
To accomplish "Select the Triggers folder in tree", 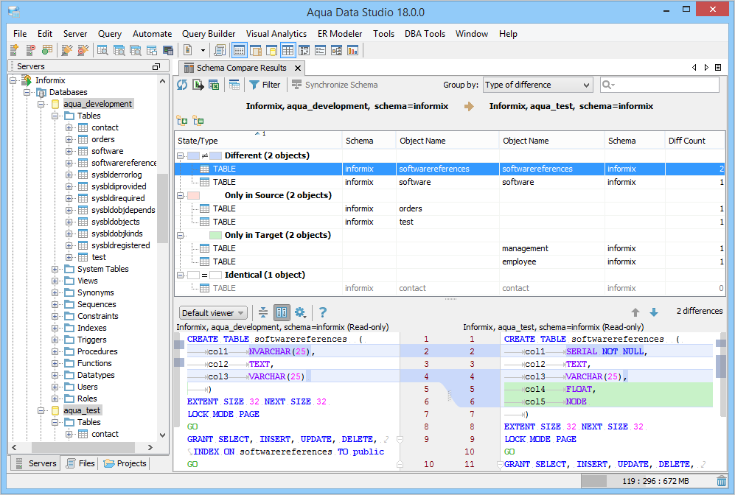I will tap(92, 340).
